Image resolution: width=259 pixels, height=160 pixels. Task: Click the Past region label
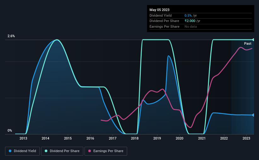tap(248, 43)
